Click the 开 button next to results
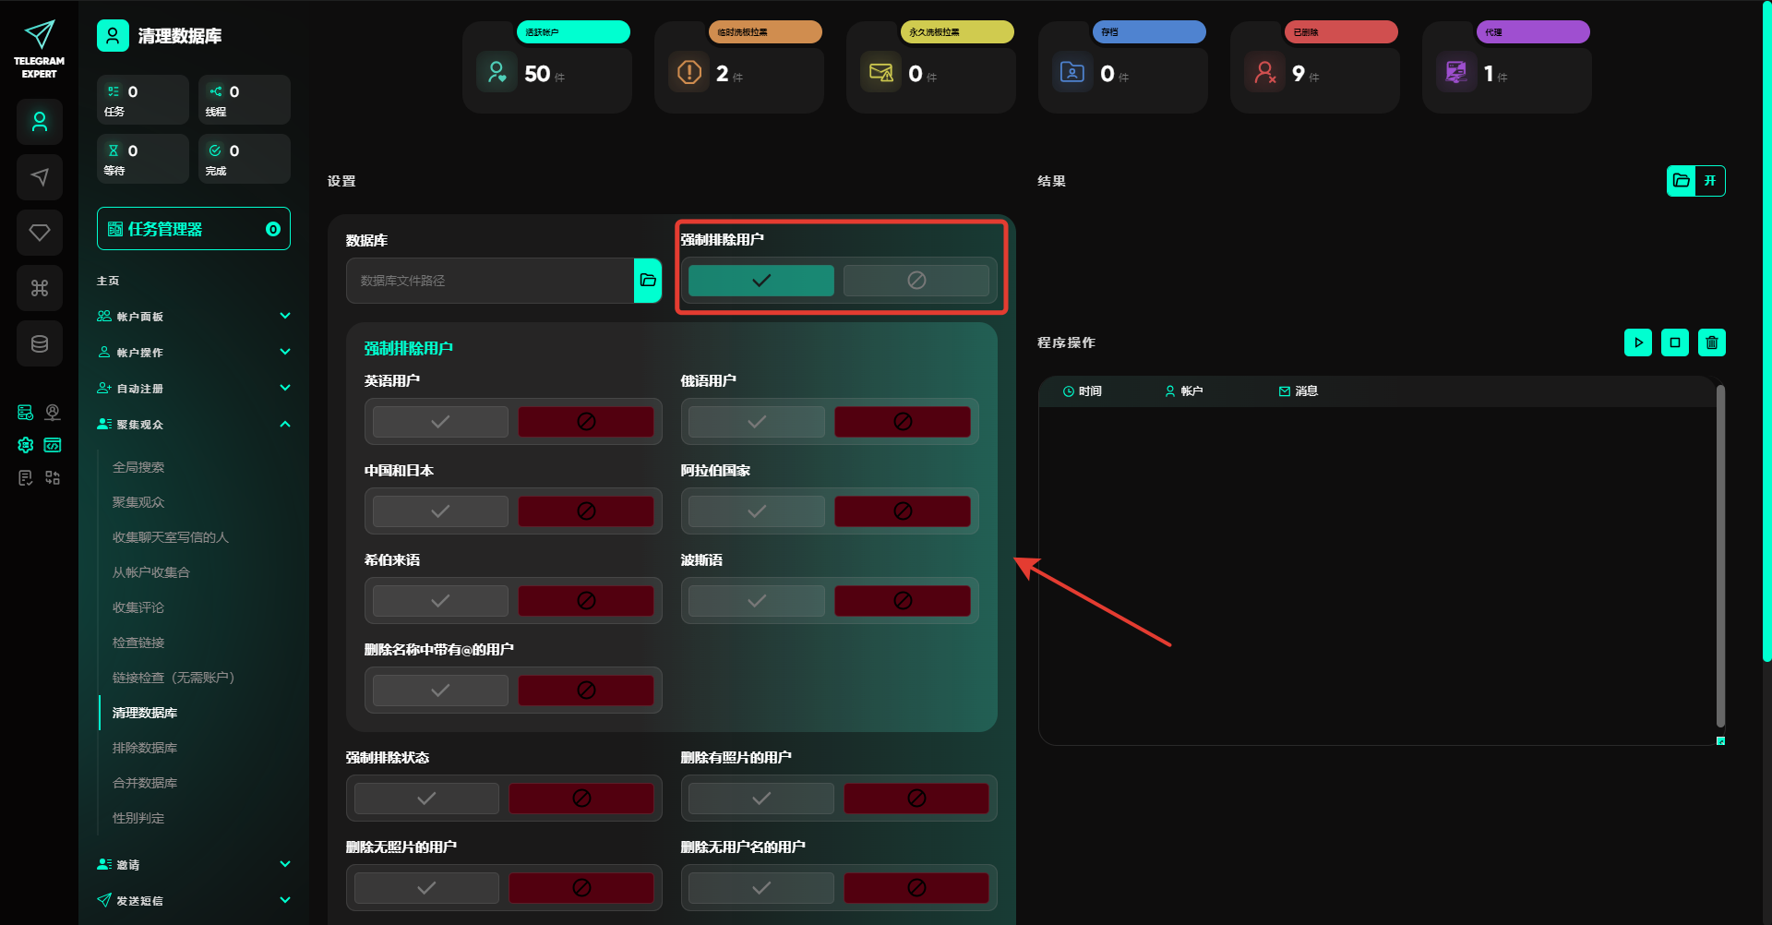Image resolution: width=1772 pixels, height=925 pixels. (x=1710, y=181)
